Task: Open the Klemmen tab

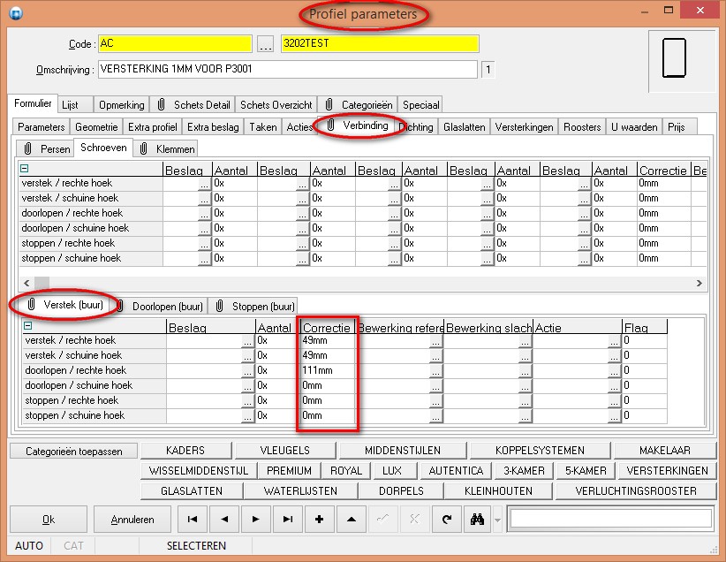Action: pyautogui.click(x=167, y=149)
